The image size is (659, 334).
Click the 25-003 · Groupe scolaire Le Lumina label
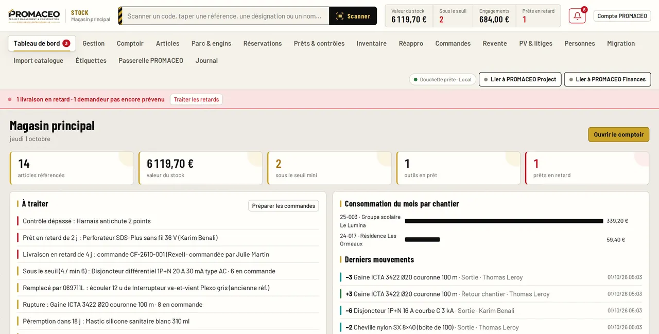tap(370, 221)
